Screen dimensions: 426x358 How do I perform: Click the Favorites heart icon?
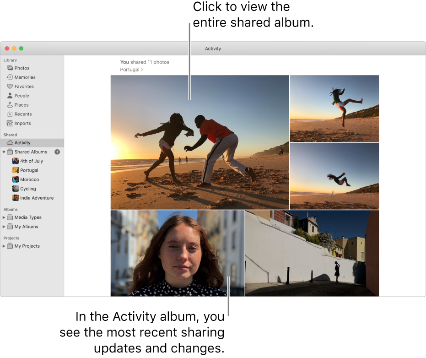(10, 86)
